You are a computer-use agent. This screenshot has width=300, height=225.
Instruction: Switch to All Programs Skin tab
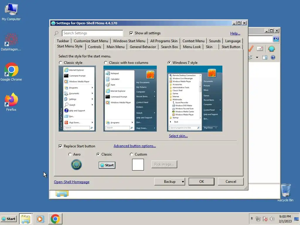[x=164, y=41]
